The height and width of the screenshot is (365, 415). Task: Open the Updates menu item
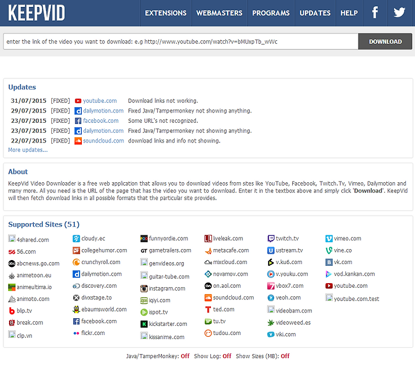315,13
